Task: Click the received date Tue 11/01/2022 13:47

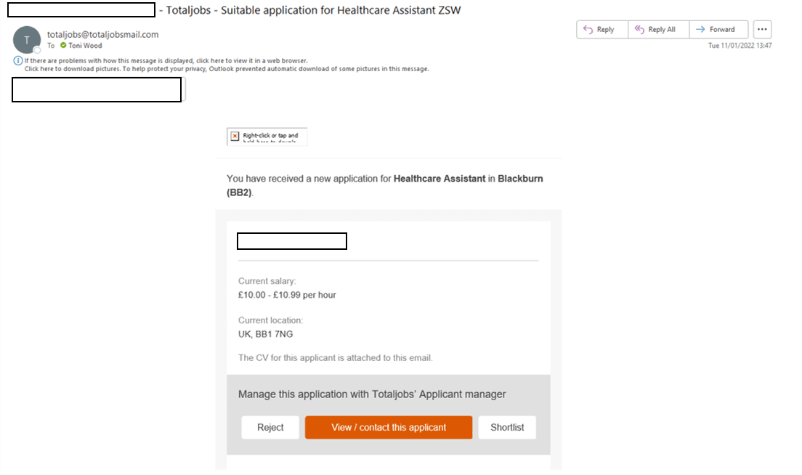Action: click(x=740, y=46)
